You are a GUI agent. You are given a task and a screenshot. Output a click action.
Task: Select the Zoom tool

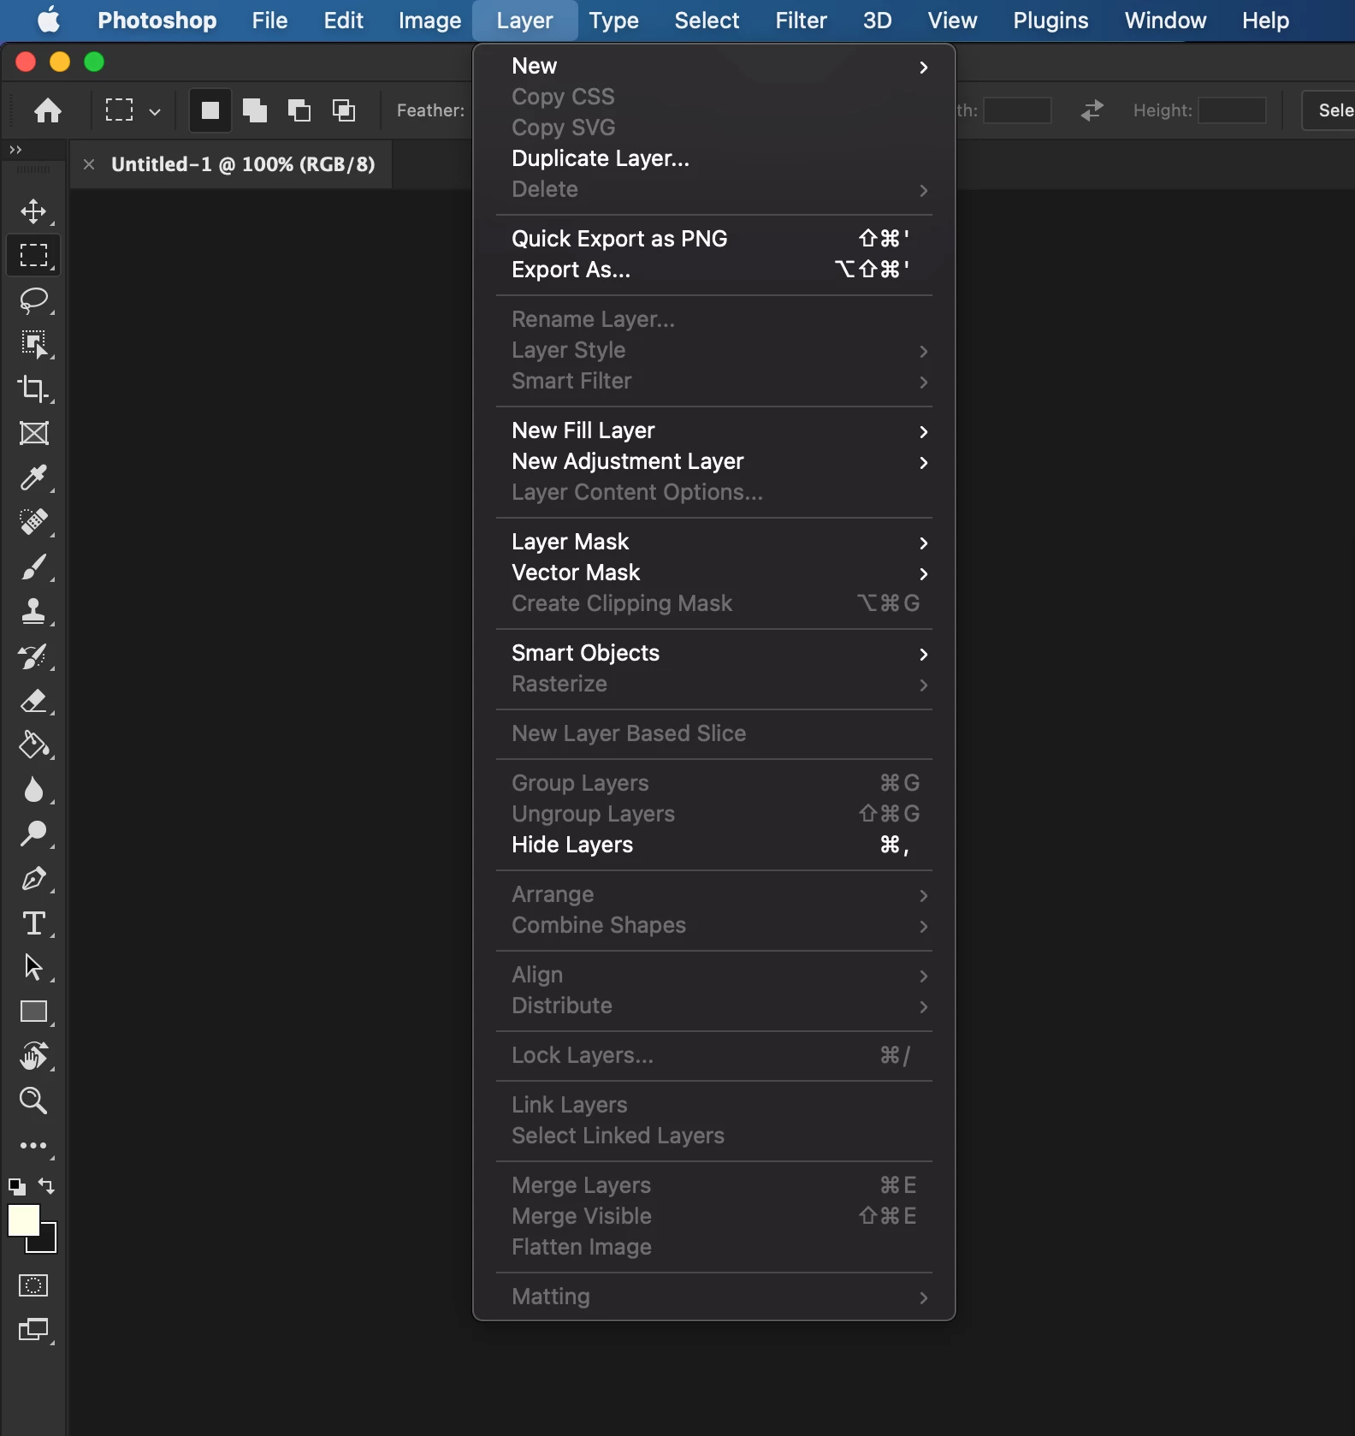tap(33, 1101)
